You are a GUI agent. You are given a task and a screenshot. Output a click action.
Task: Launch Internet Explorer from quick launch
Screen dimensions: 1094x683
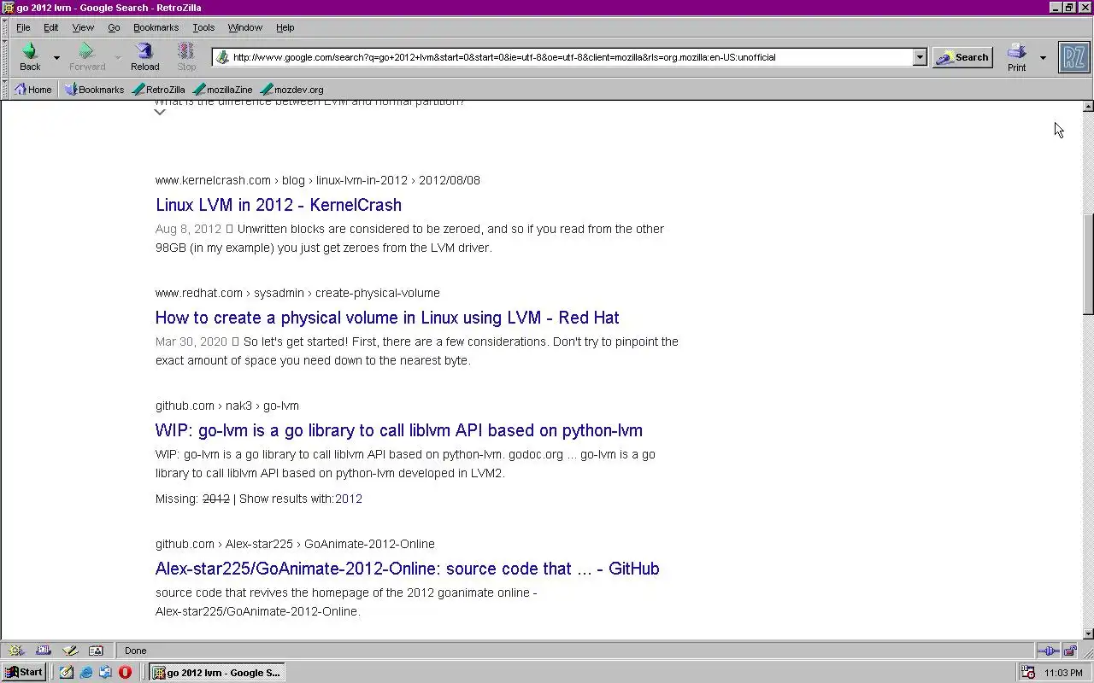click(x=86, y=673)
